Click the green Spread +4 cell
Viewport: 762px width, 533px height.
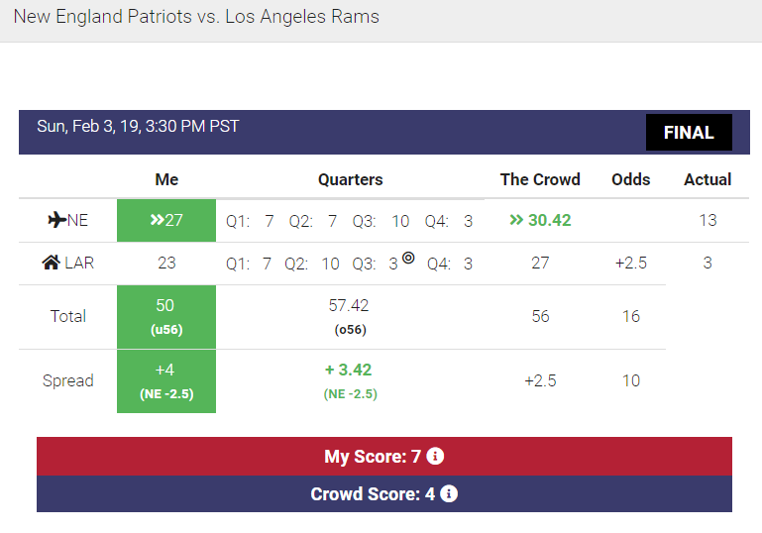(166, 380)
